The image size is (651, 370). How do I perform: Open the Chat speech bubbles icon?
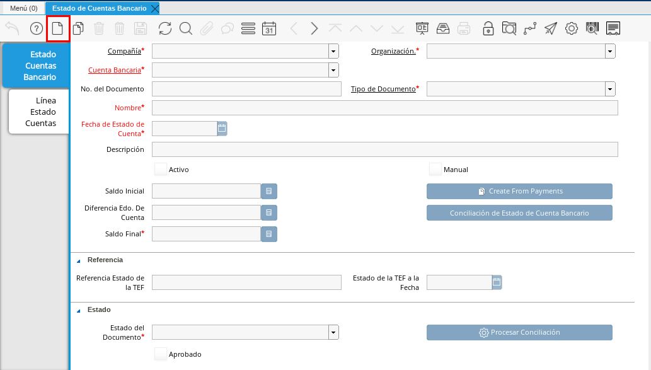(x=228, y=28)
